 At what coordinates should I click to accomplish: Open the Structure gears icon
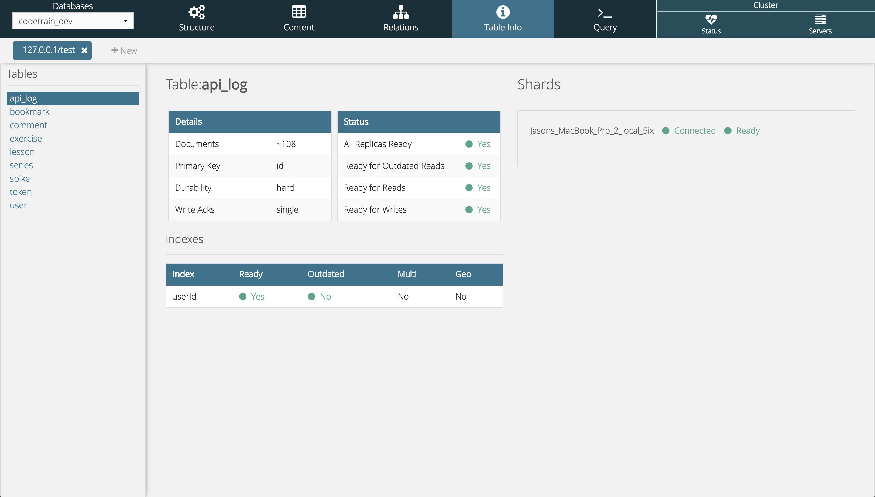coord(197,12)
